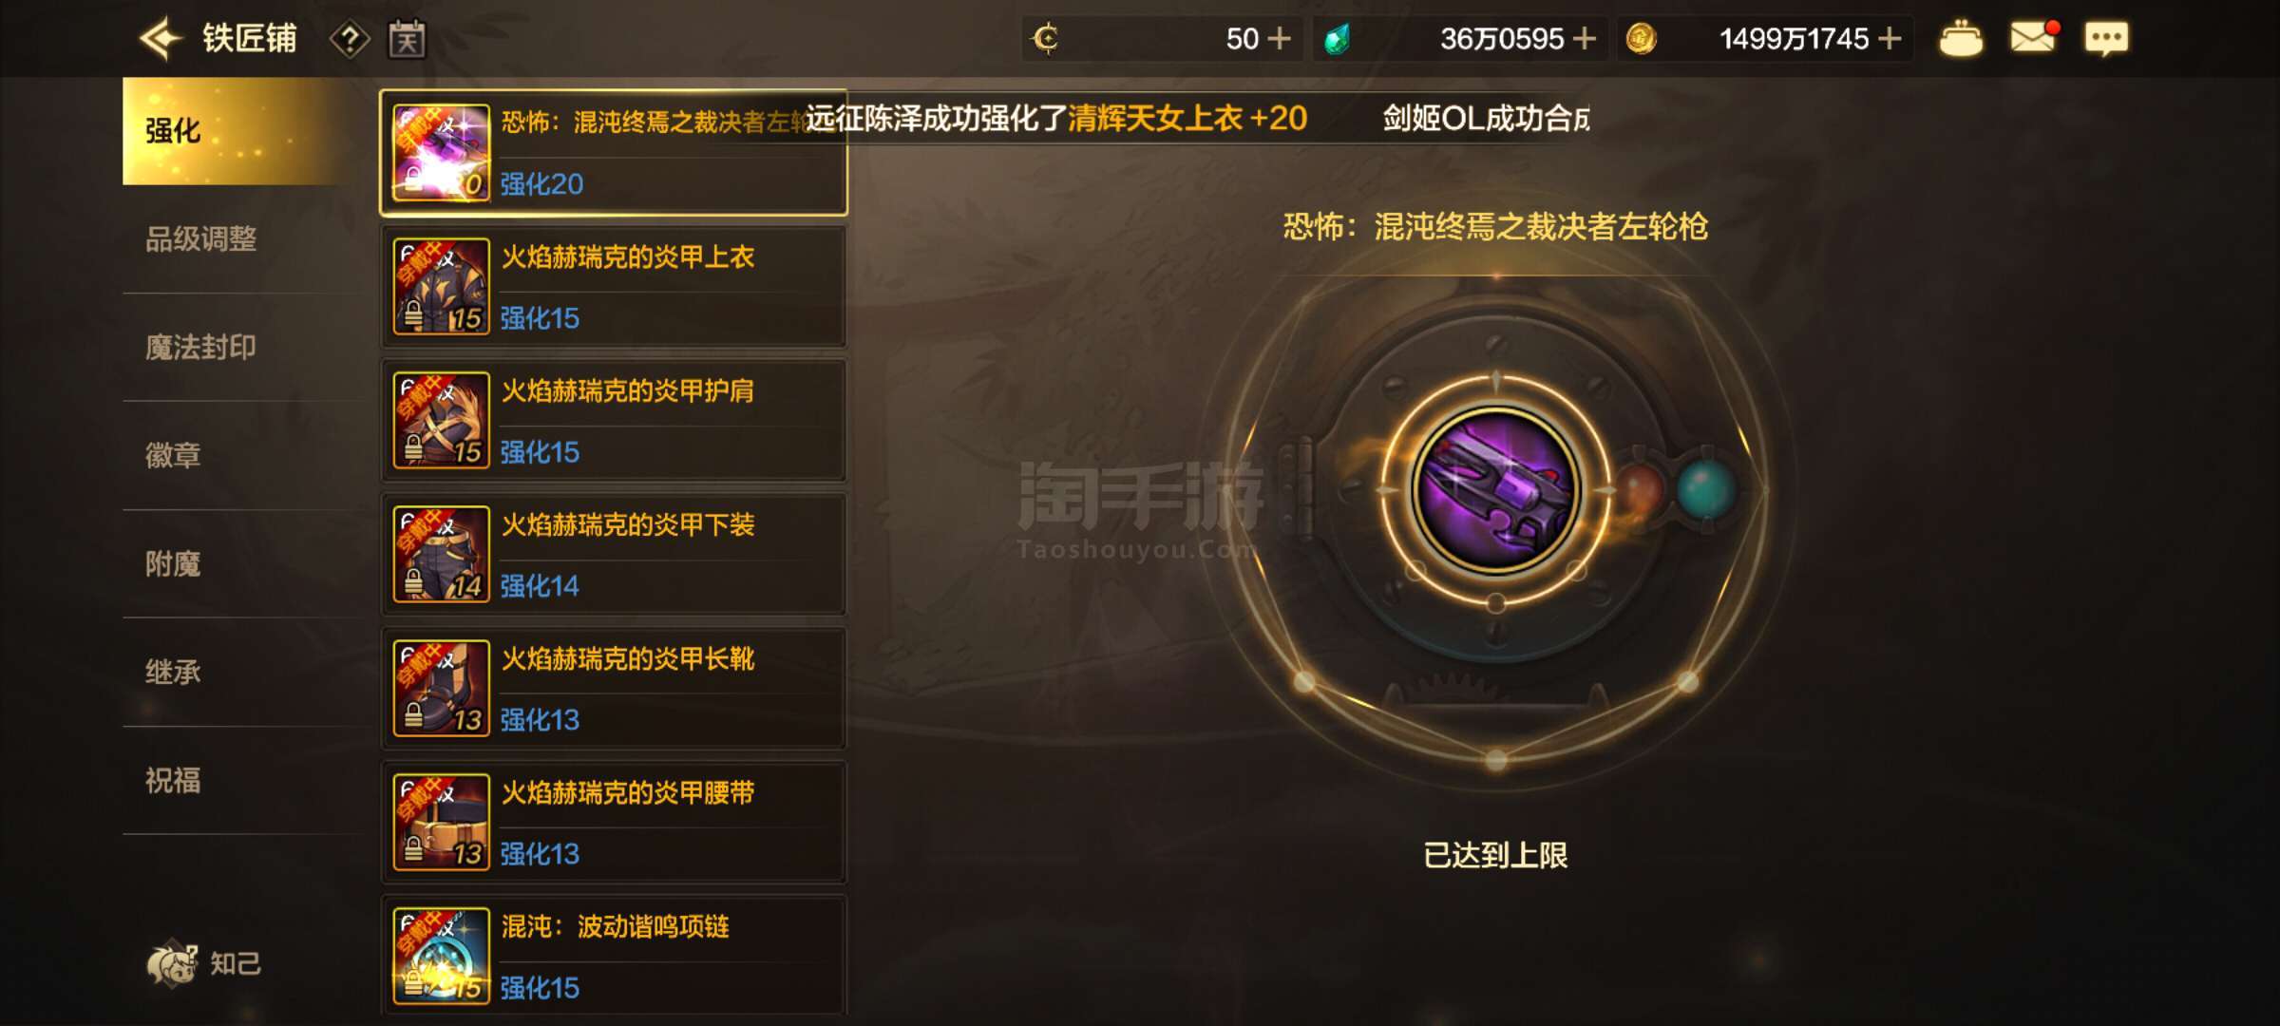
Task: Click the orange orb beside the weapon
Action: click(1638, 489)
